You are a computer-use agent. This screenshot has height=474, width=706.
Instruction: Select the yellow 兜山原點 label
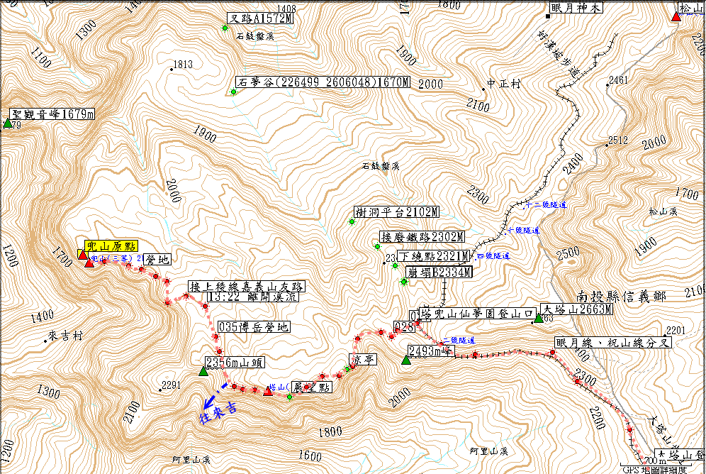pos(111,246)
